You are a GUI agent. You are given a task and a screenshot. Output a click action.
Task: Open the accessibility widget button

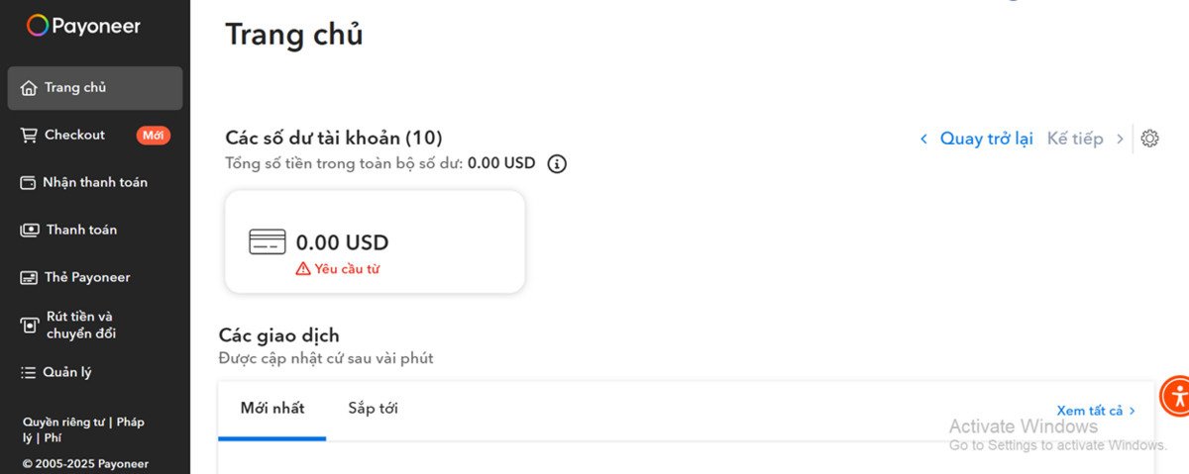[1176, 396]
